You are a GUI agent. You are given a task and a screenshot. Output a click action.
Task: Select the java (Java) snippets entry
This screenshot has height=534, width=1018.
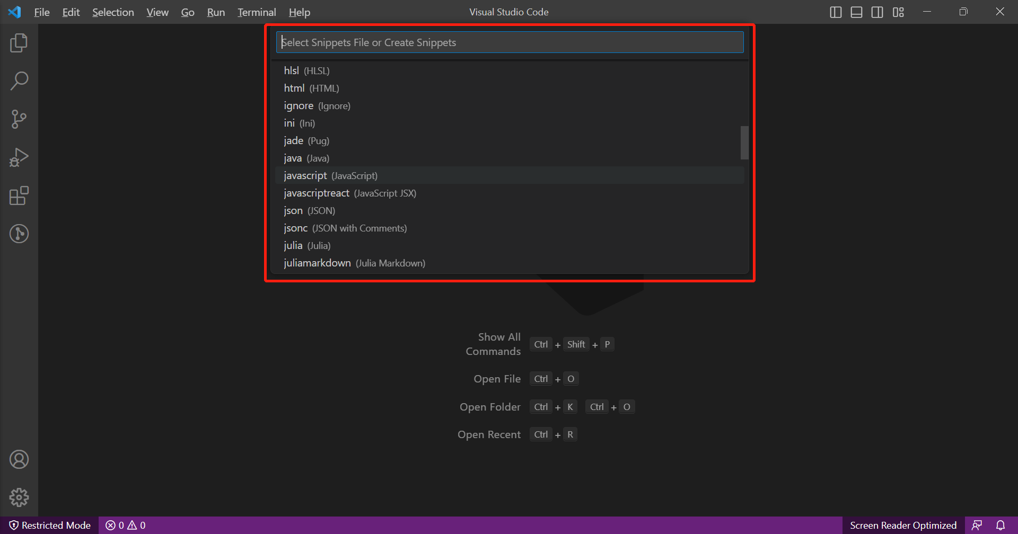tap(510, 158)
